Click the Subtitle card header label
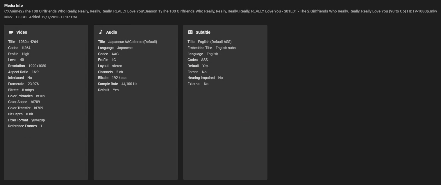This screenshot has width=441, height=185. [x=203, y=32]
